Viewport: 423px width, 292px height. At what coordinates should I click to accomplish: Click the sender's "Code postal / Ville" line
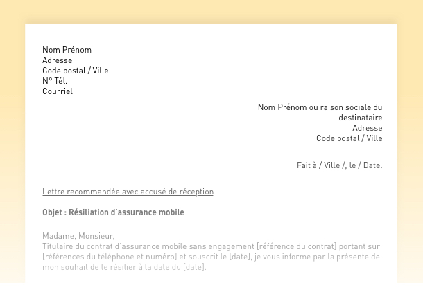pos(75,71)
